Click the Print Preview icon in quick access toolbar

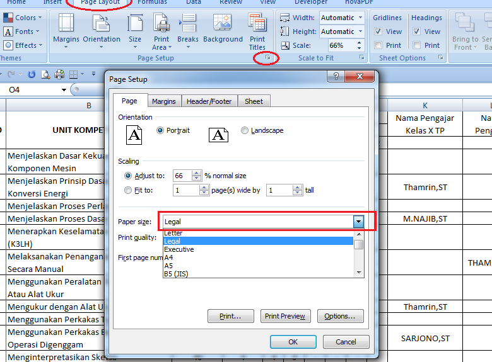click(x=45, y=74)
